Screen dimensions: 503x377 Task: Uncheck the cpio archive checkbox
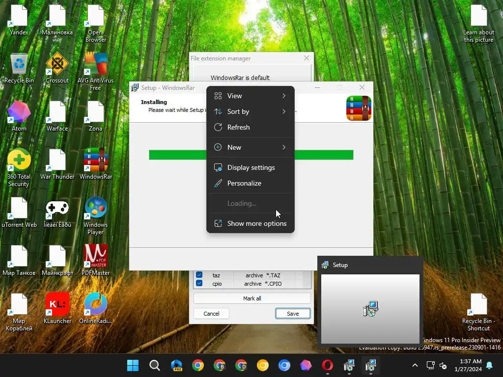click(x=199, y=283)
